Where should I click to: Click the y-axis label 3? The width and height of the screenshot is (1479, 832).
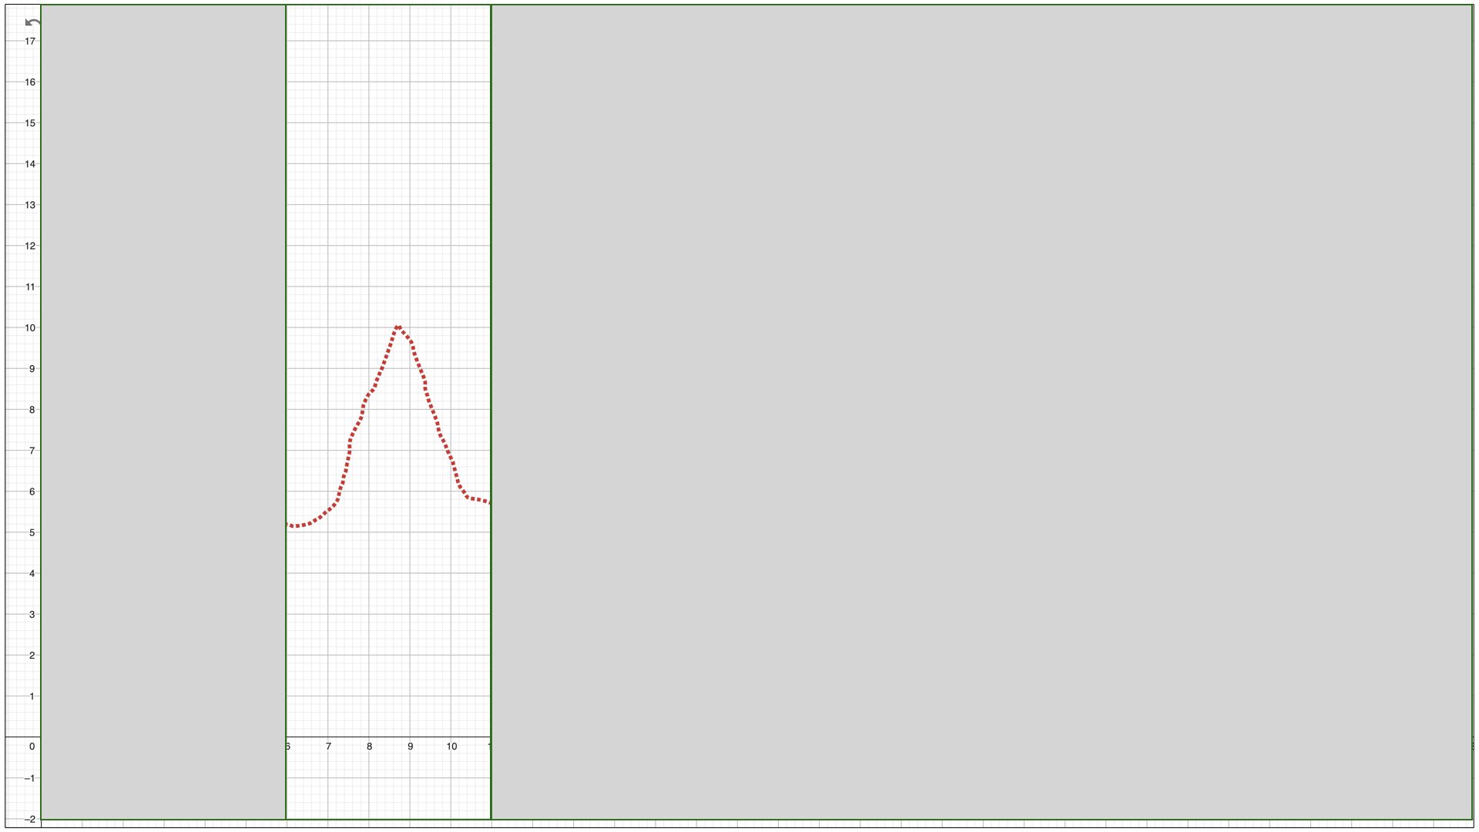pos(32,614)
